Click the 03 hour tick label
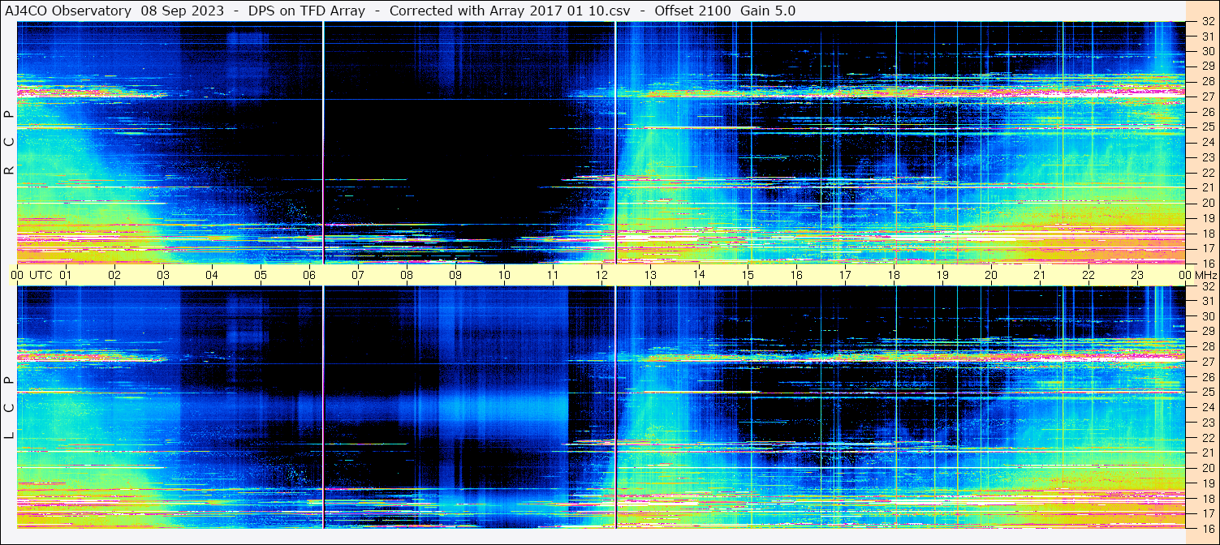This screenshot has width=1220, height=545. coord(163,275)
